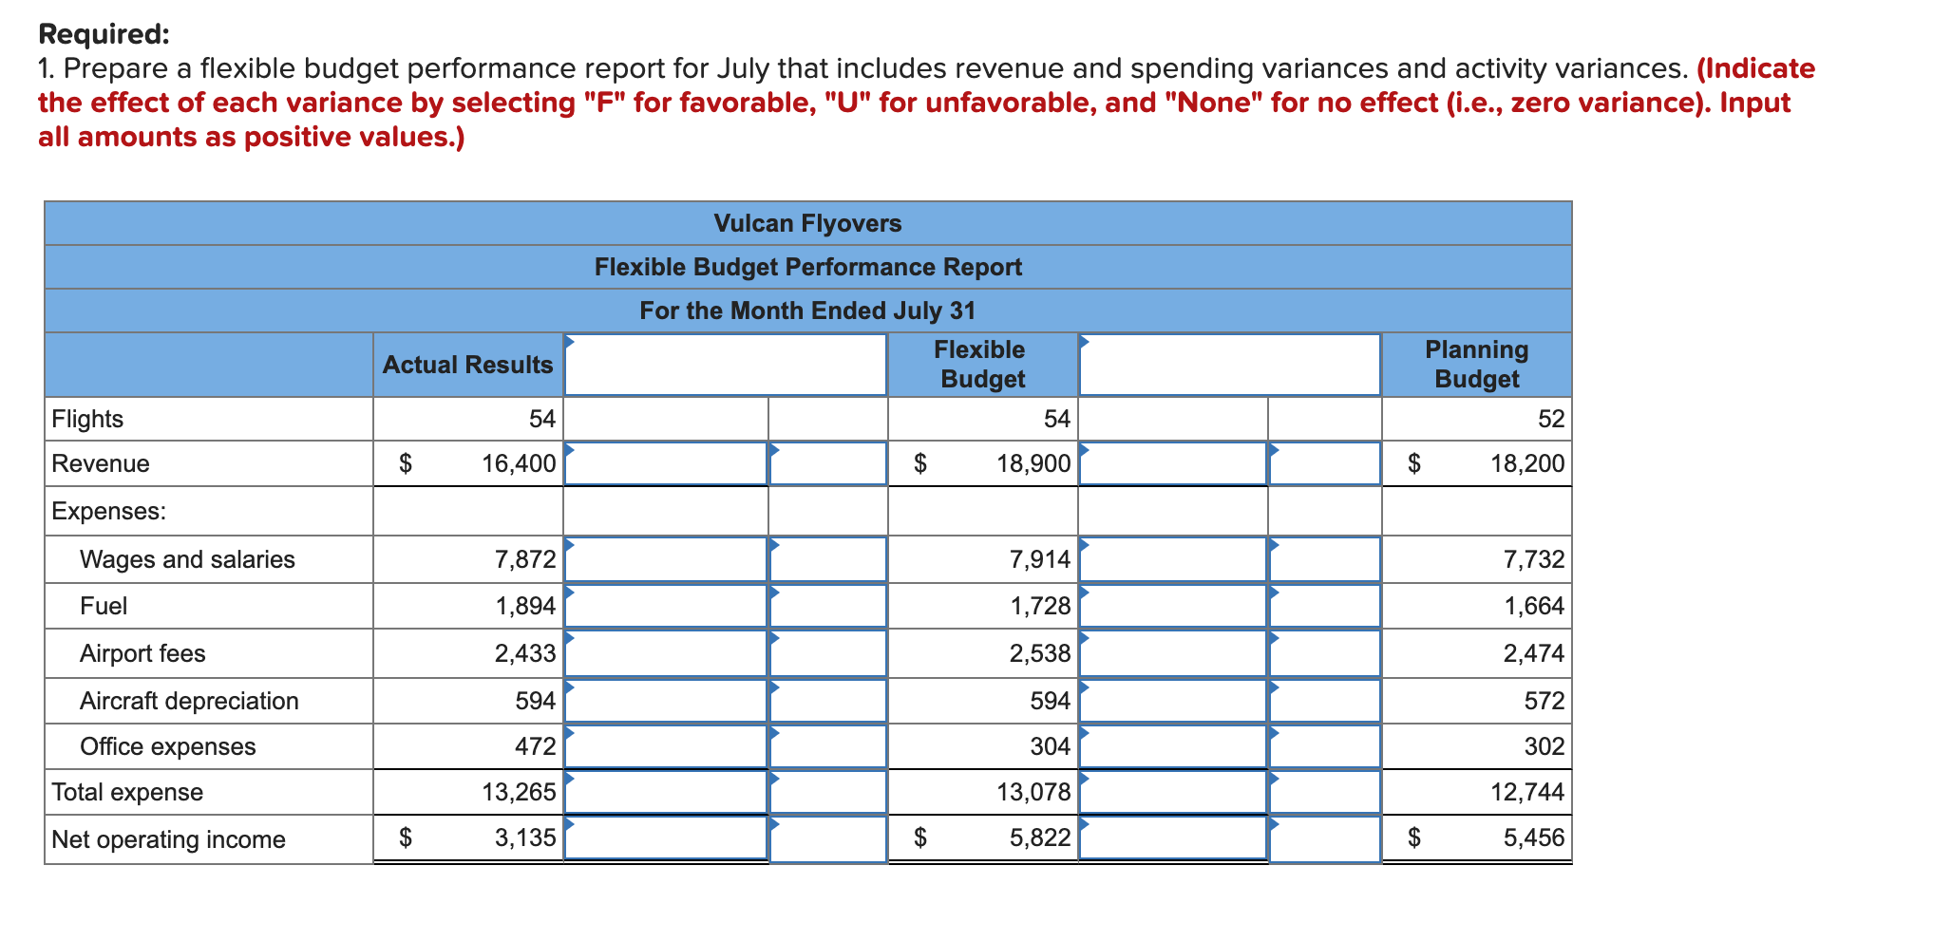The height and width of the screenshot is (941, 1952).
Task: Click the Revenue activity variance amount field
Action: point(1174,463)
